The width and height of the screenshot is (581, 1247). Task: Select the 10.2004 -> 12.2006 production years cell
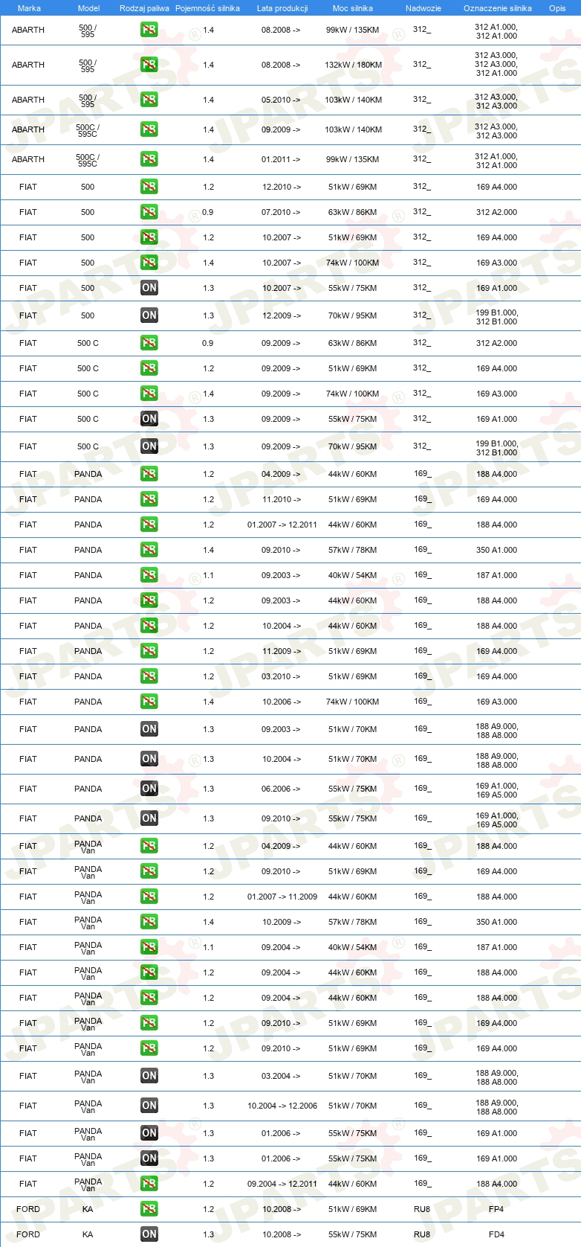pos(282,1106)
